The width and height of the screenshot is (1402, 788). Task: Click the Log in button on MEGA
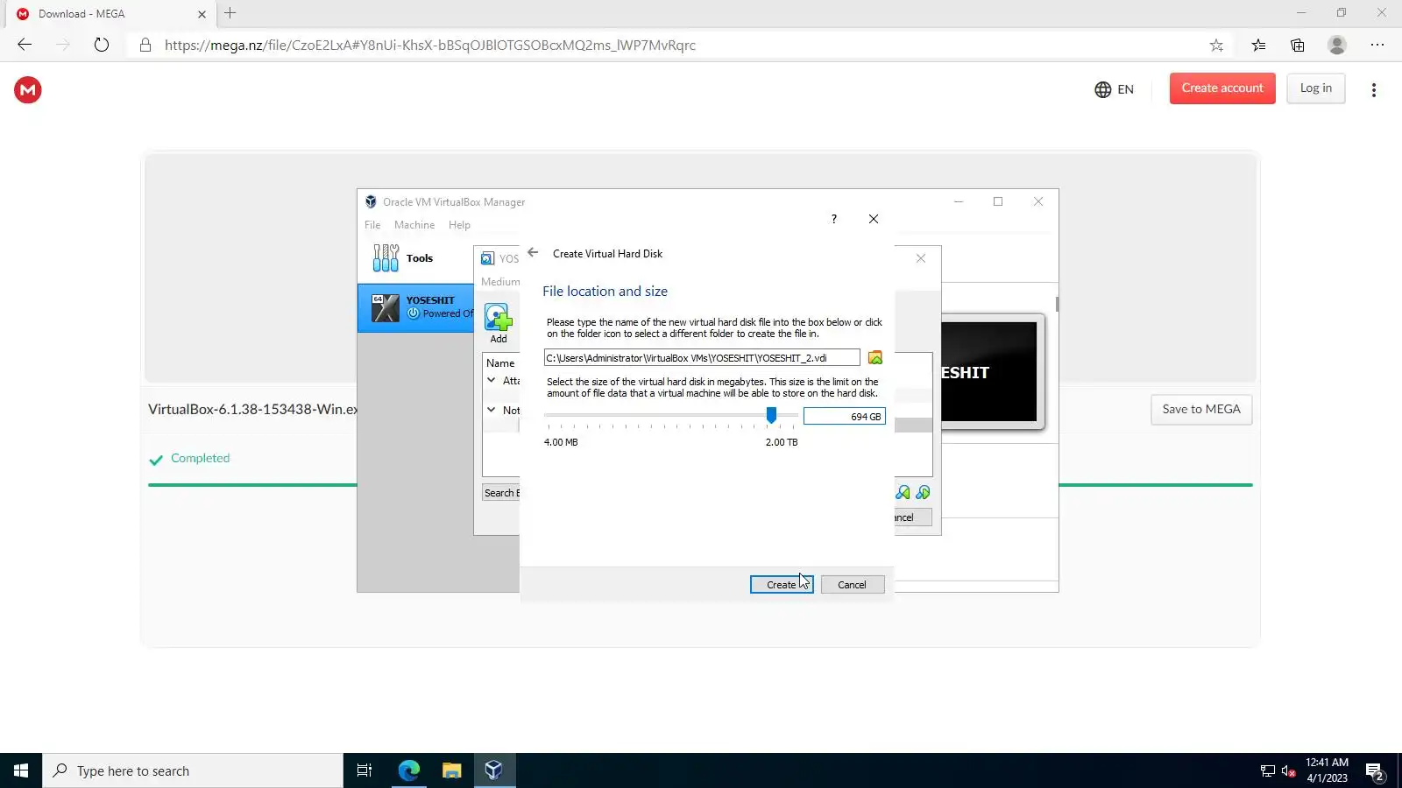click(x=1316, y=88)
